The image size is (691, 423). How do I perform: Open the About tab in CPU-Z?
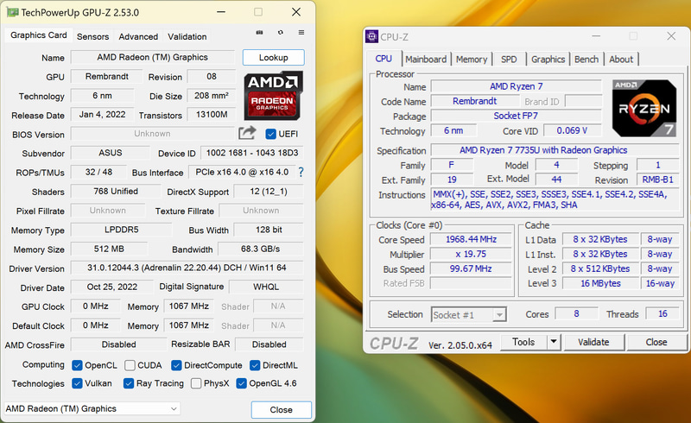pyautogui.click(x=621, y=60)
